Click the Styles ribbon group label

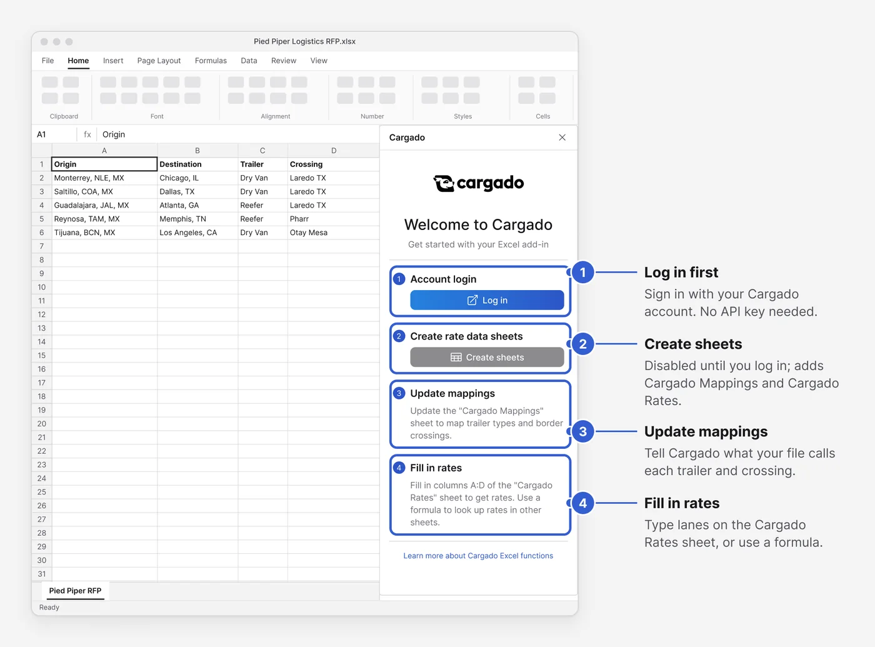coord(462,116)
